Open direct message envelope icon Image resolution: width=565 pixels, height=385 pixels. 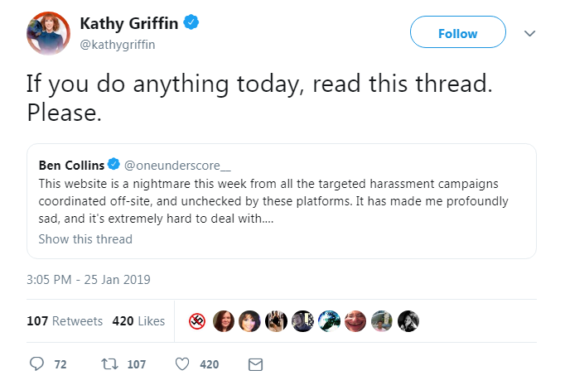255,364
